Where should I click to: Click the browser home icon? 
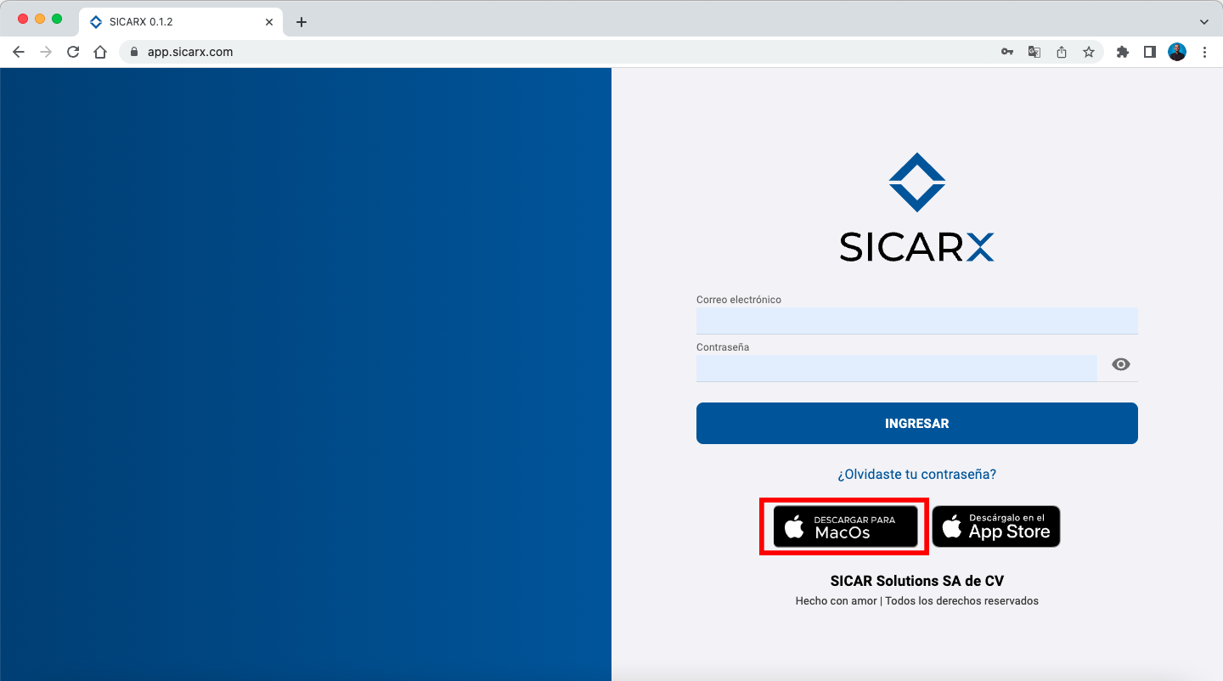click(x=100, y=52)
